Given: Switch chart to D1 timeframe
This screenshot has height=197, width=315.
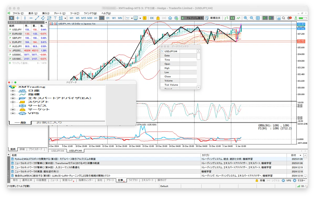Looking at the screenshot, I should (108, 18).
